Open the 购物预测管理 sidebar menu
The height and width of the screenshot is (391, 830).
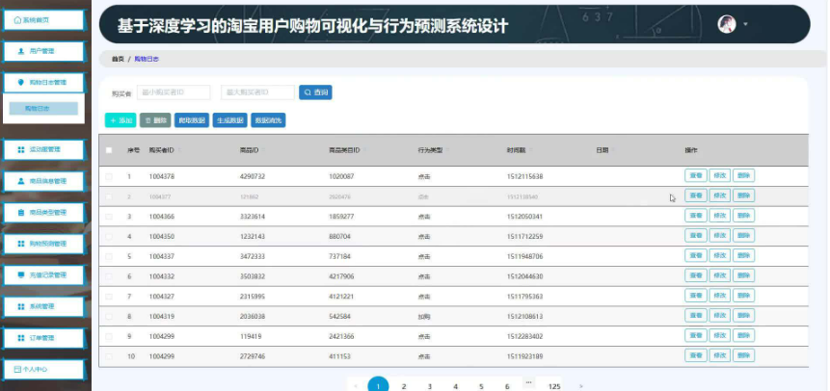43,244
